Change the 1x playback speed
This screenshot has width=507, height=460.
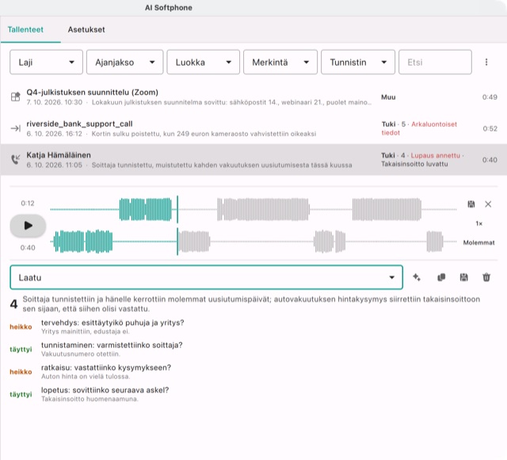pos(478,223)
